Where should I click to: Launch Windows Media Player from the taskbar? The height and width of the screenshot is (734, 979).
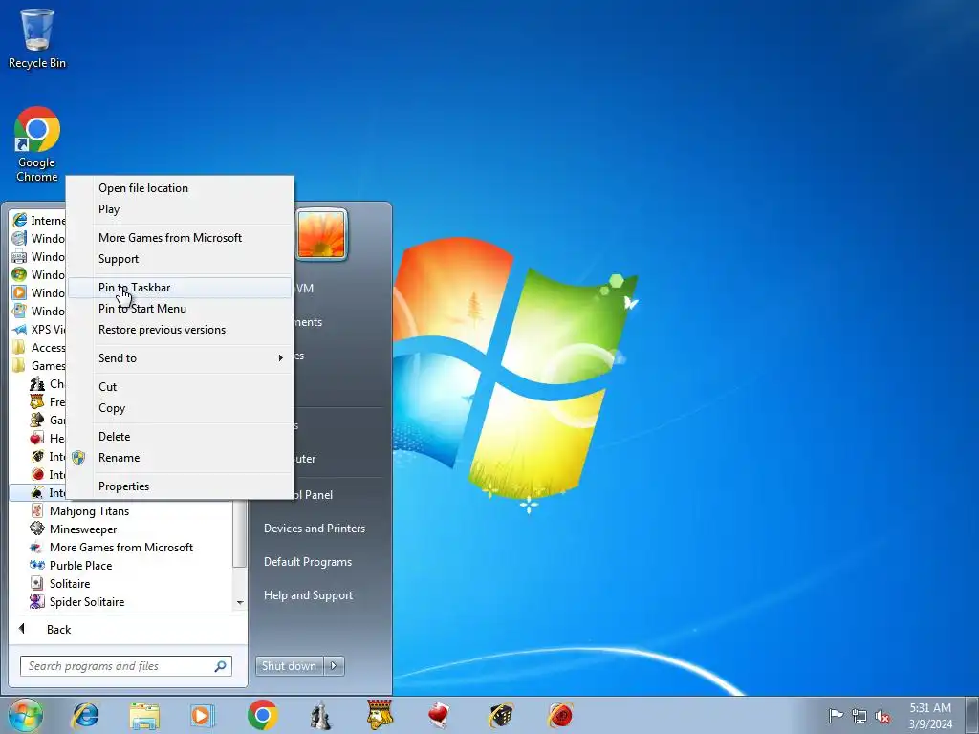(203, 715)
